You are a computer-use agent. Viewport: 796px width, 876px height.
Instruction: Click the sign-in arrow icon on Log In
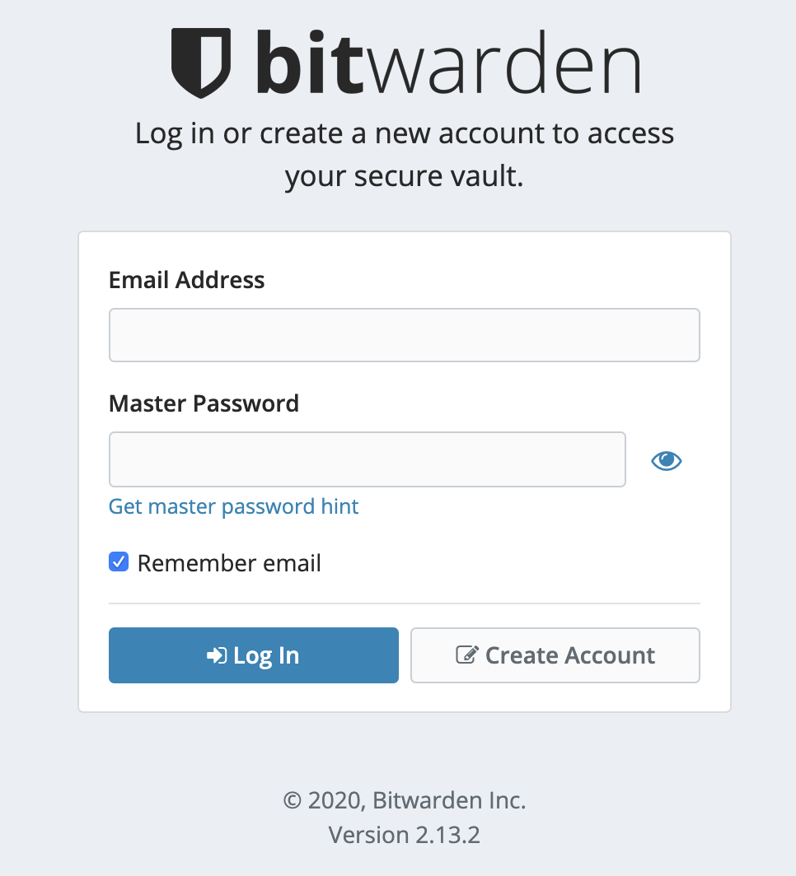click(217, 655)
